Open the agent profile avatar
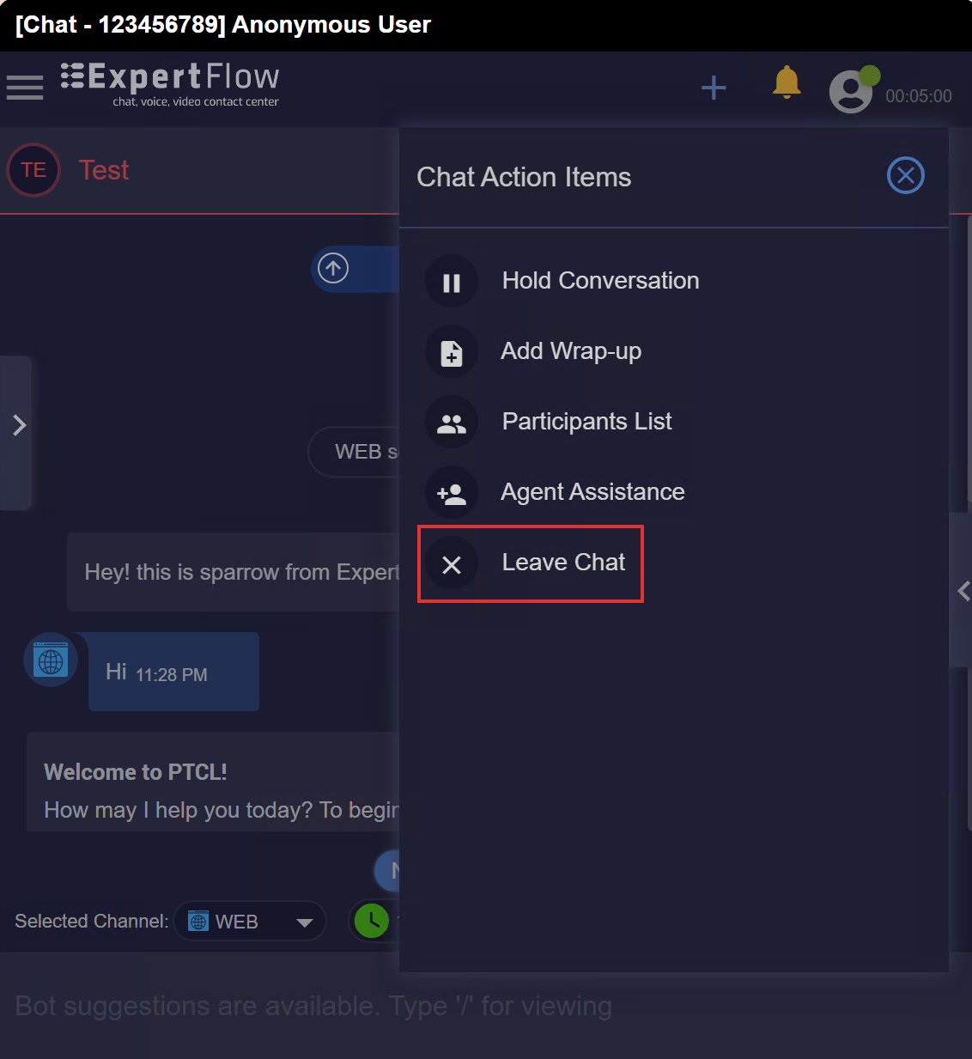This screenshot has height=1059, width=972. (851, 90)
